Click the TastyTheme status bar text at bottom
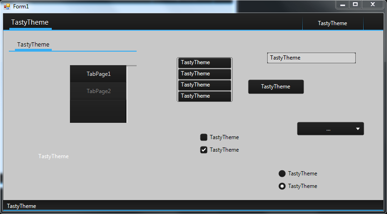The width and height of the screenshot is (387, 214). 21,206
